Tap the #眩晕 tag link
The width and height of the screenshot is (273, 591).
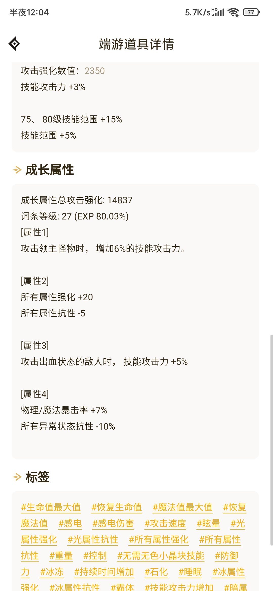(x=208, y=523)
